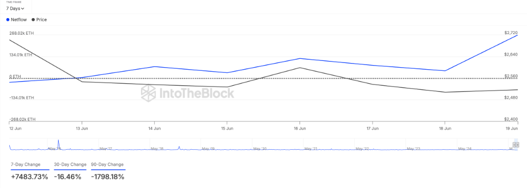Screen dimensions: 527x188
Task: Click the IntoTheBlock watermark logo icon
Action: [148, 93]
